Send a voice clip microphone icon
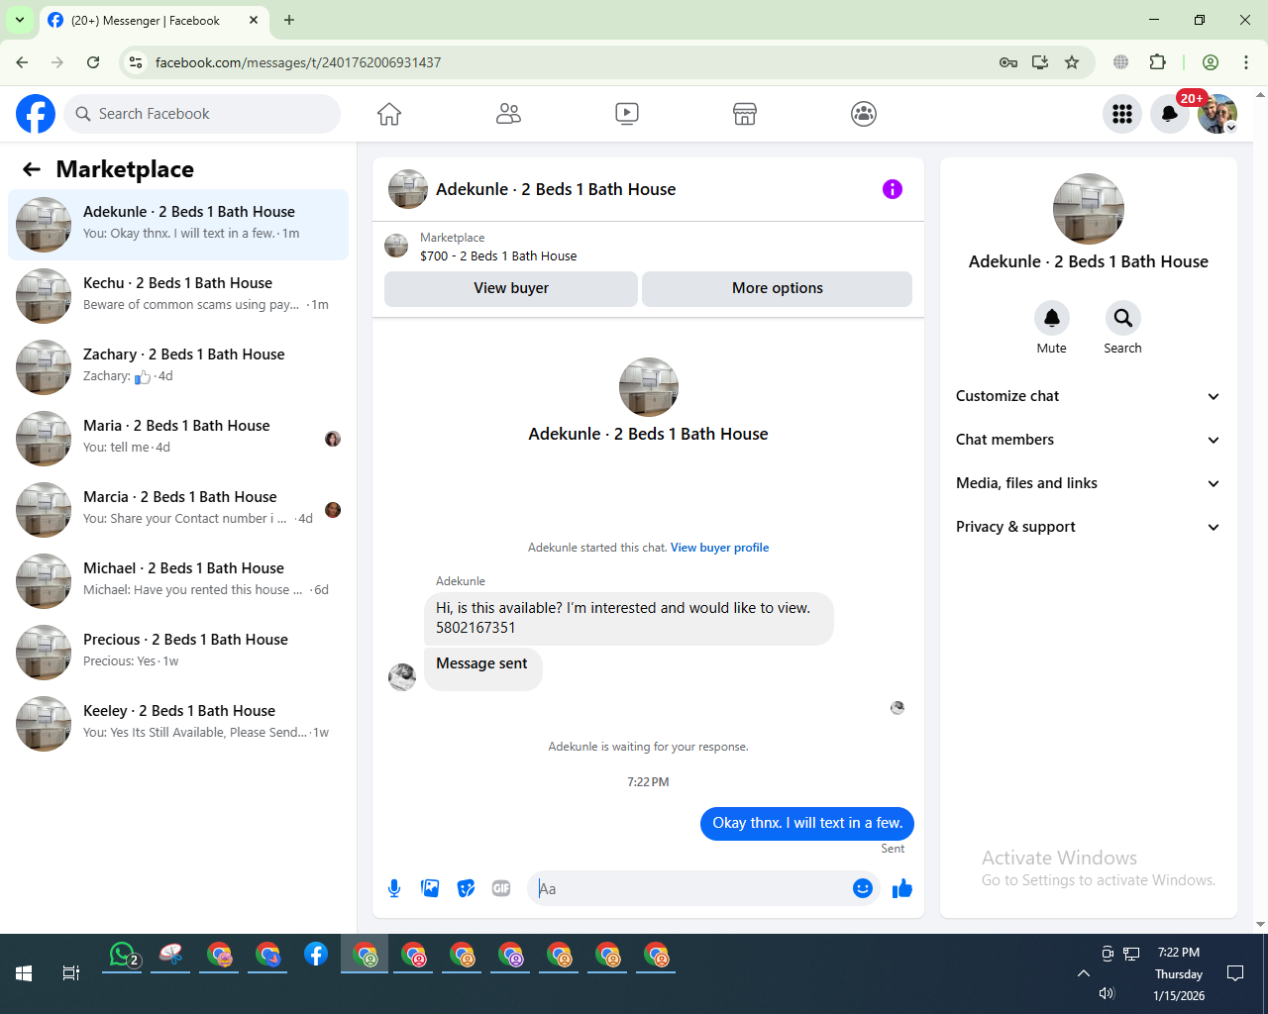 [x=394, y=888]
